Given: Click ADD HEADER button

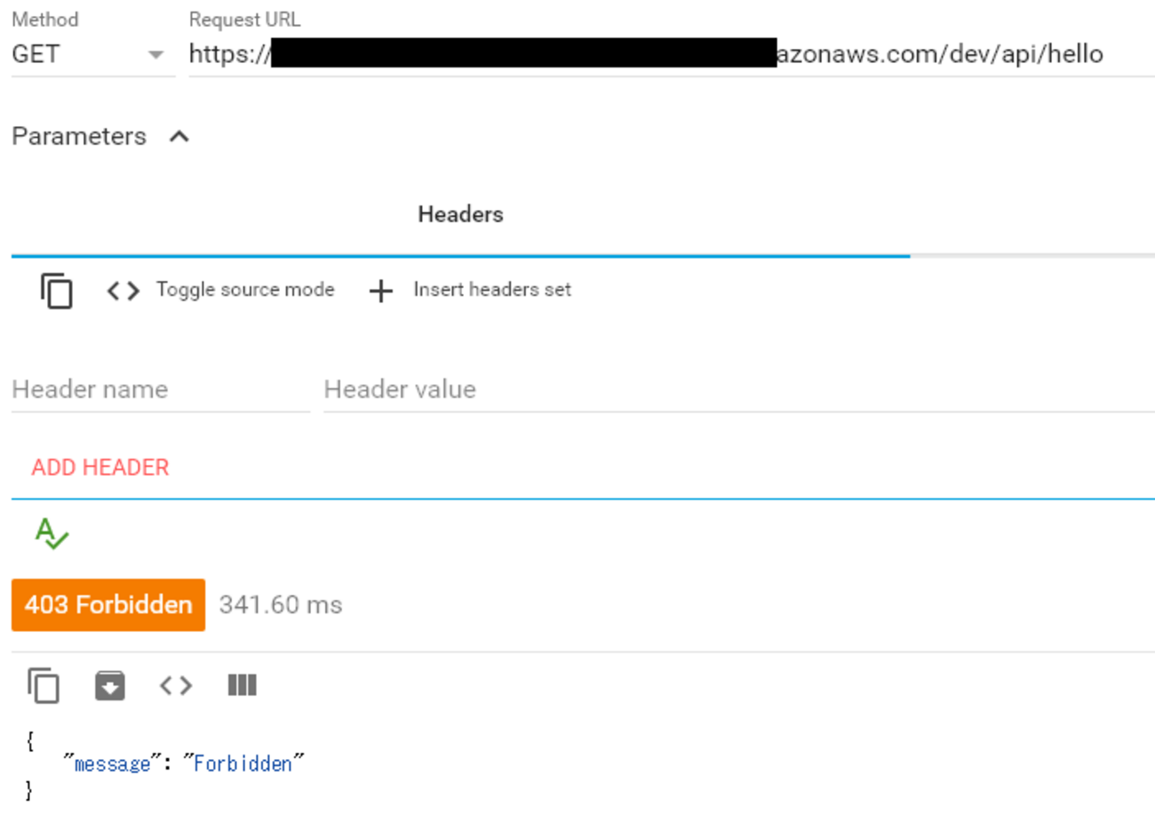Looking at the screenshot, I should click(100, 468).
